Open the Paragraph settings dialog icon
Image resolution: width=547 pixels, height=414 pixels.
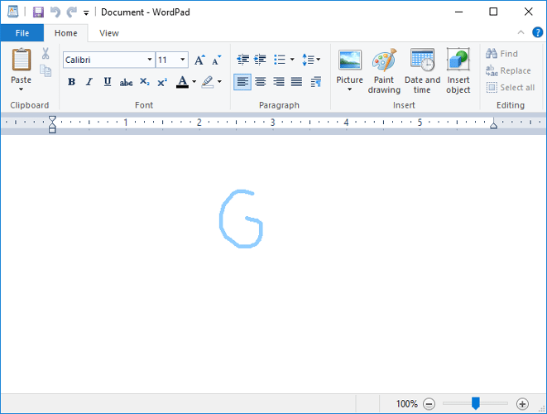[316, 82]
